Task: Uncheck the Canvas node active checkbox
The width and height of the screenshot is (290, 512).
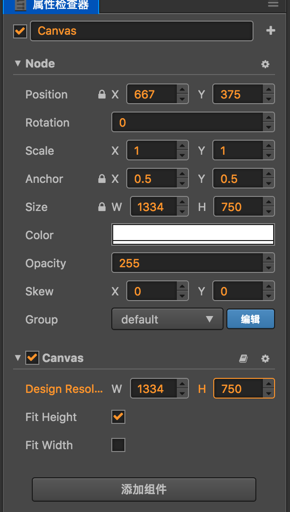Action: [x=20, y=31]
